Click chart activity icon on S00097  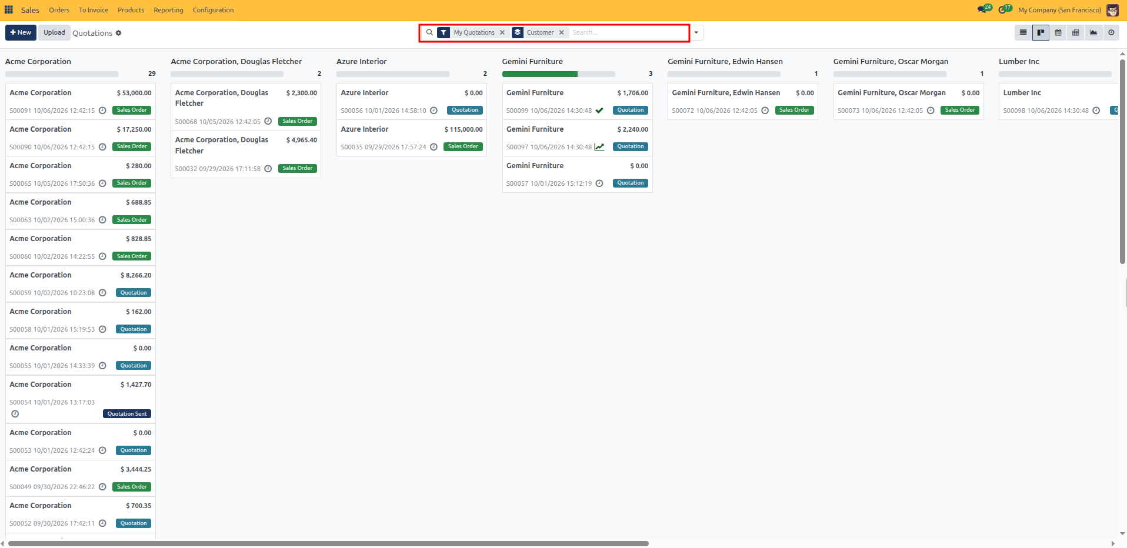point(599,147)
